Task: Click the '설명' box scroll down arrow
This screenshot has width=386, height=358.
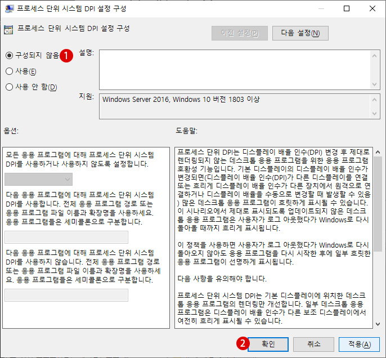Action: click(374, 84)
